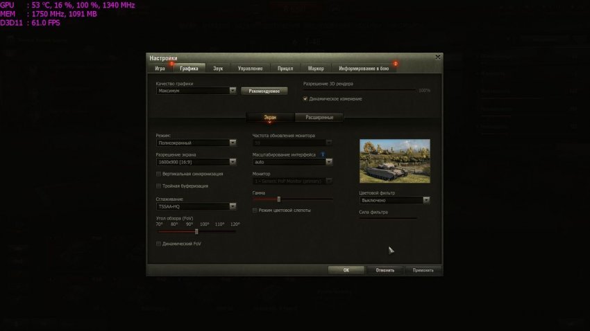The height and width of the screenshot is (331, 590).
Task: Select the Экран sub-tab
Action: pyautogui.click(x=270, y=118)
